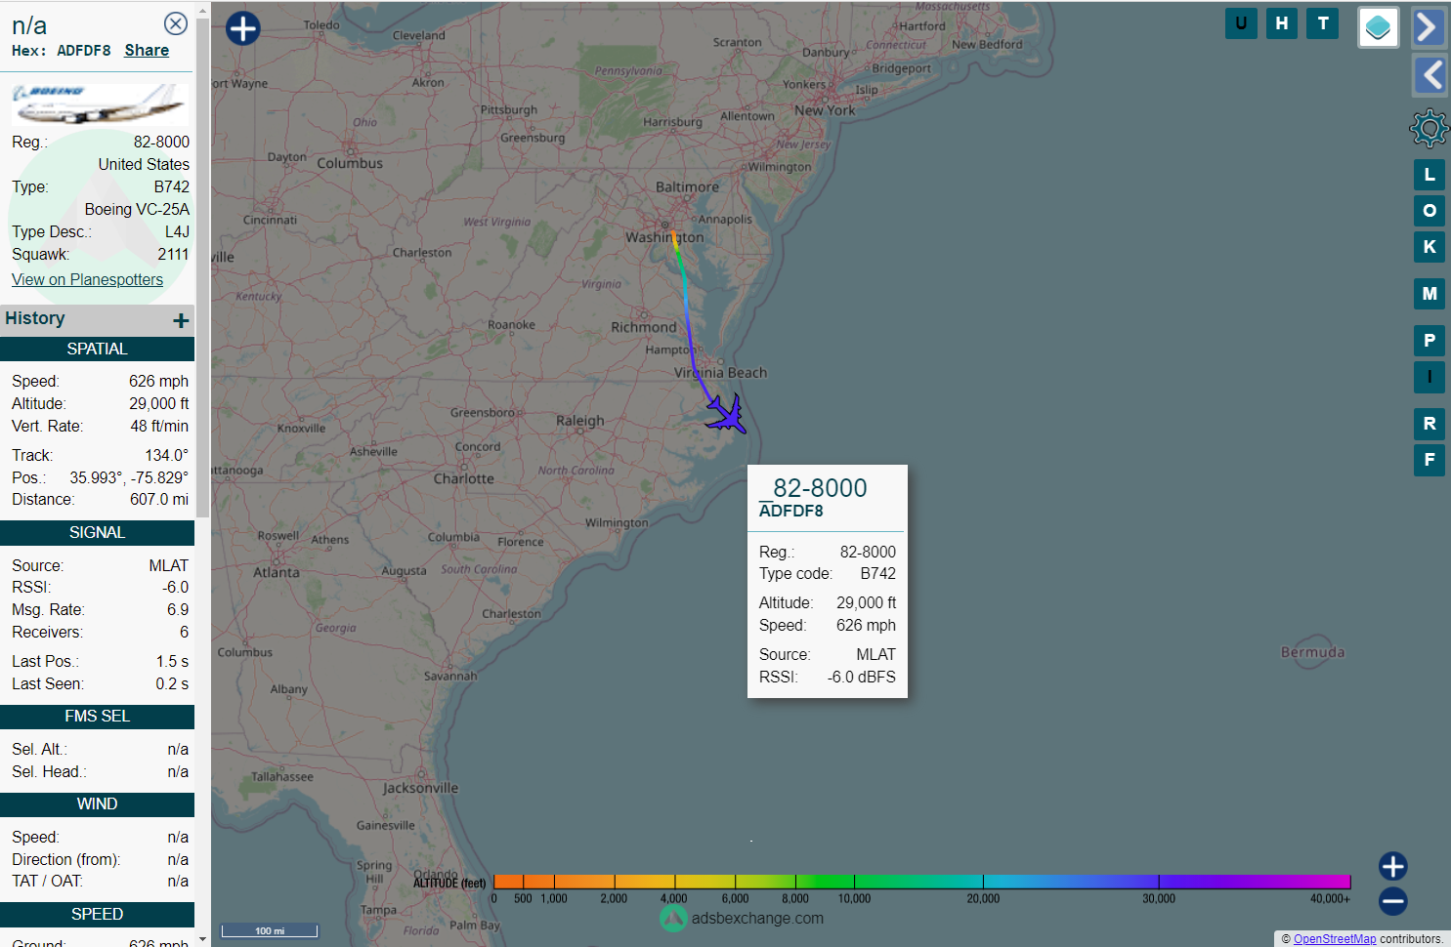The height and width of the screenshot is (947, 1451).
Task: Zoom out the map
Action: click(1393, 901)
